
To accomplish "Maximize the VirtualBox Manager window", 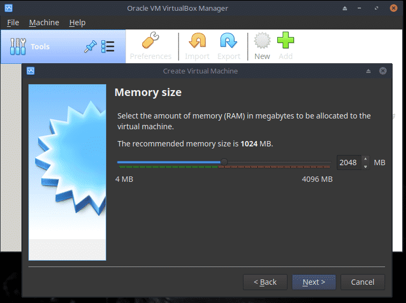I will coord(376,8).
